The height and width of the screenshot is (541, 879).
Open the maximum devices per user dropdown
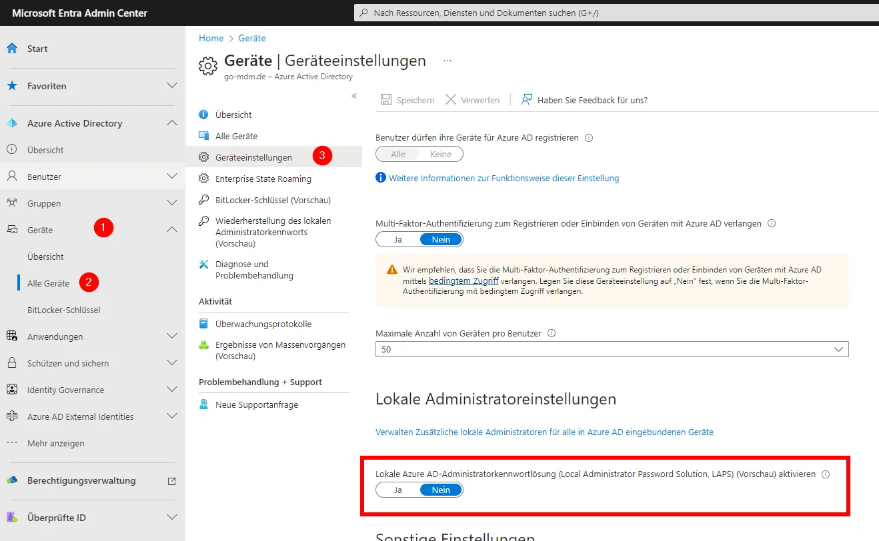(x=612, y=349)
